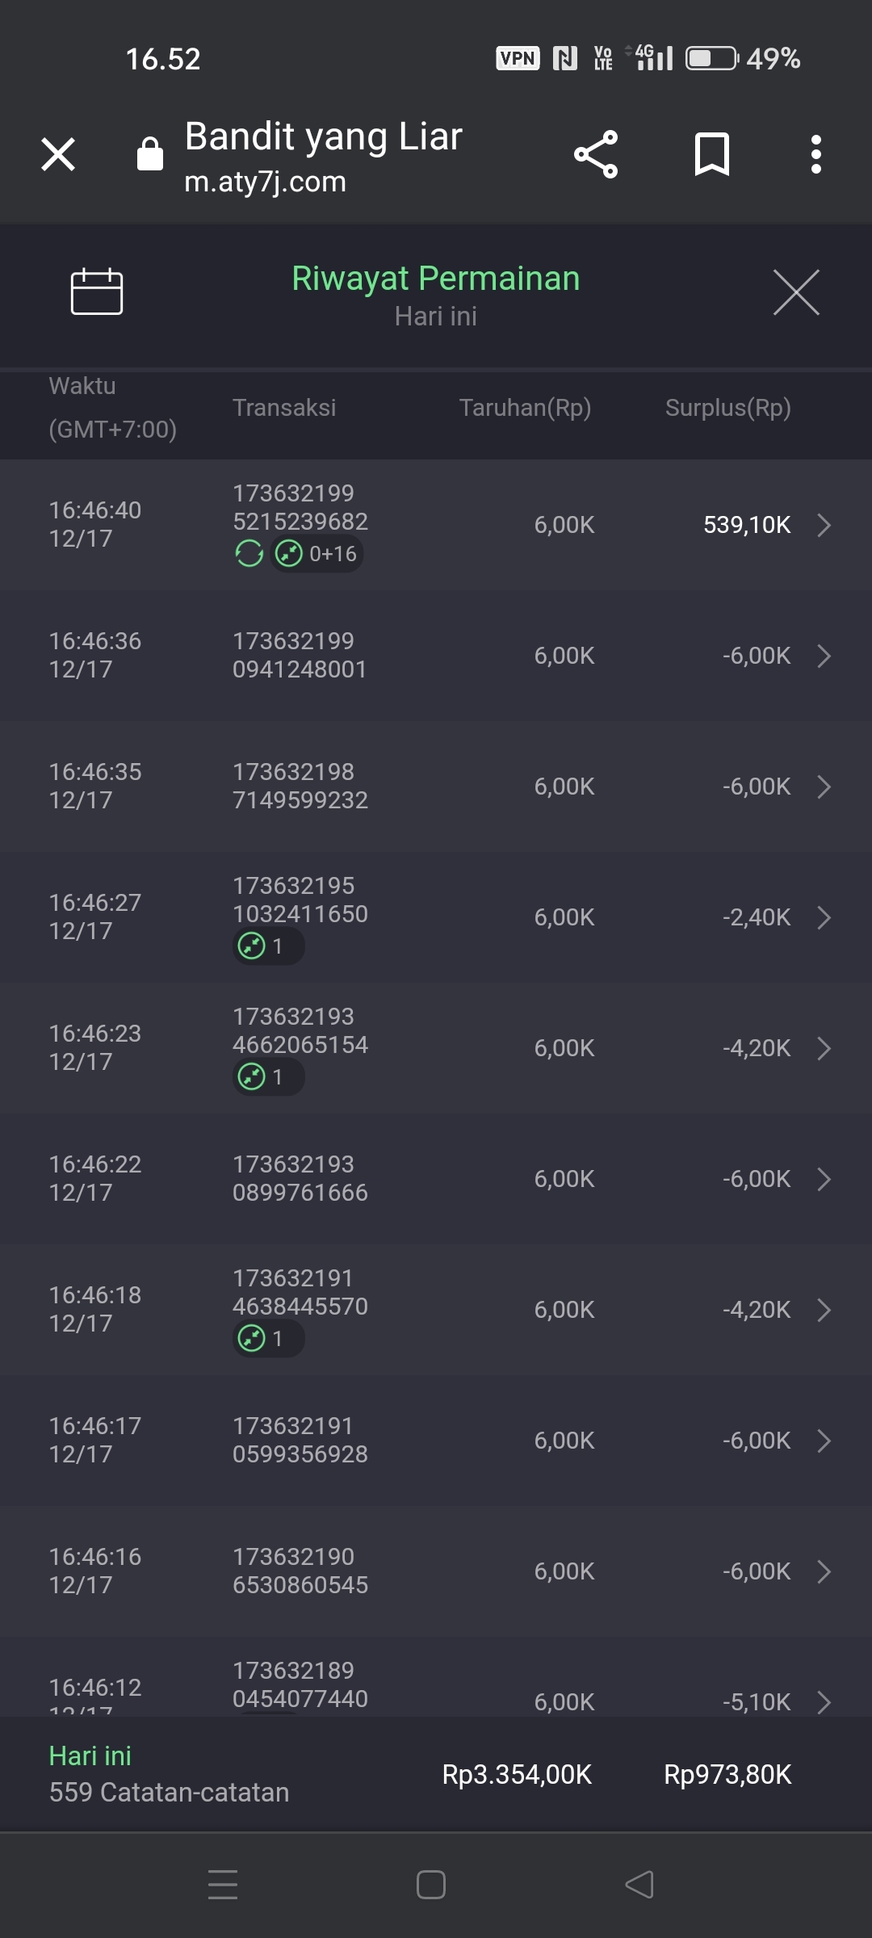Viewport: 872px width, 1938px height.
Task: Open the three-dot browser menu
Action: 816,154
